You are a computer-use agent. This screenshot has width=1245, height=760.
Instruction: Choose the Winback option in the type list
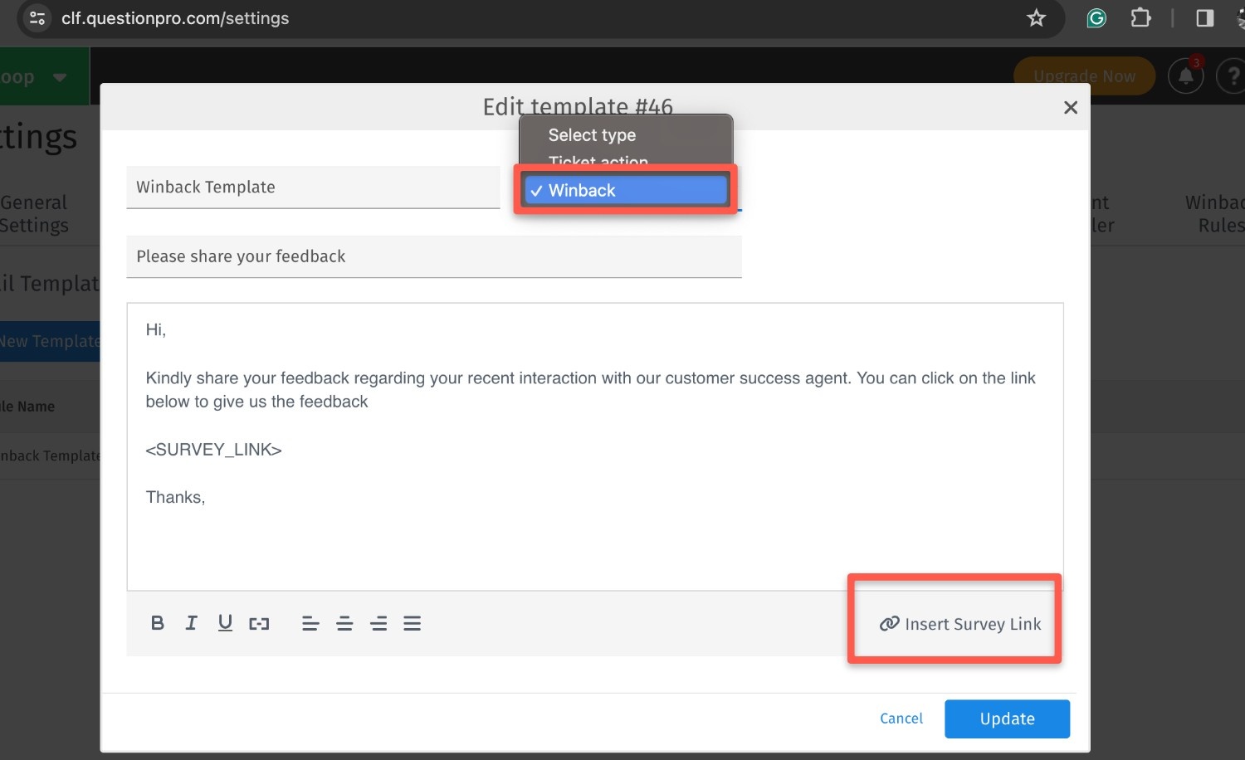coord(626,191)
